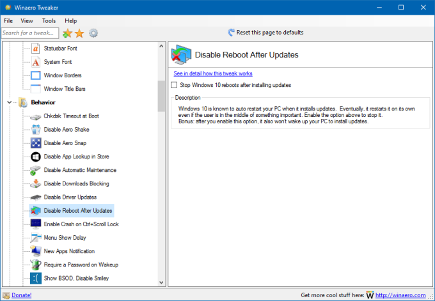Select New Apps Notification text
The image size is (435, 301).
pyautogui.click(x=69, y=251)
